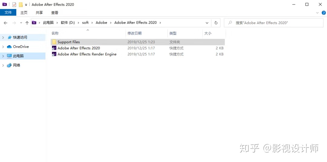
Task: Click the properties checkmark quick access icon
Action: (14, 5)
